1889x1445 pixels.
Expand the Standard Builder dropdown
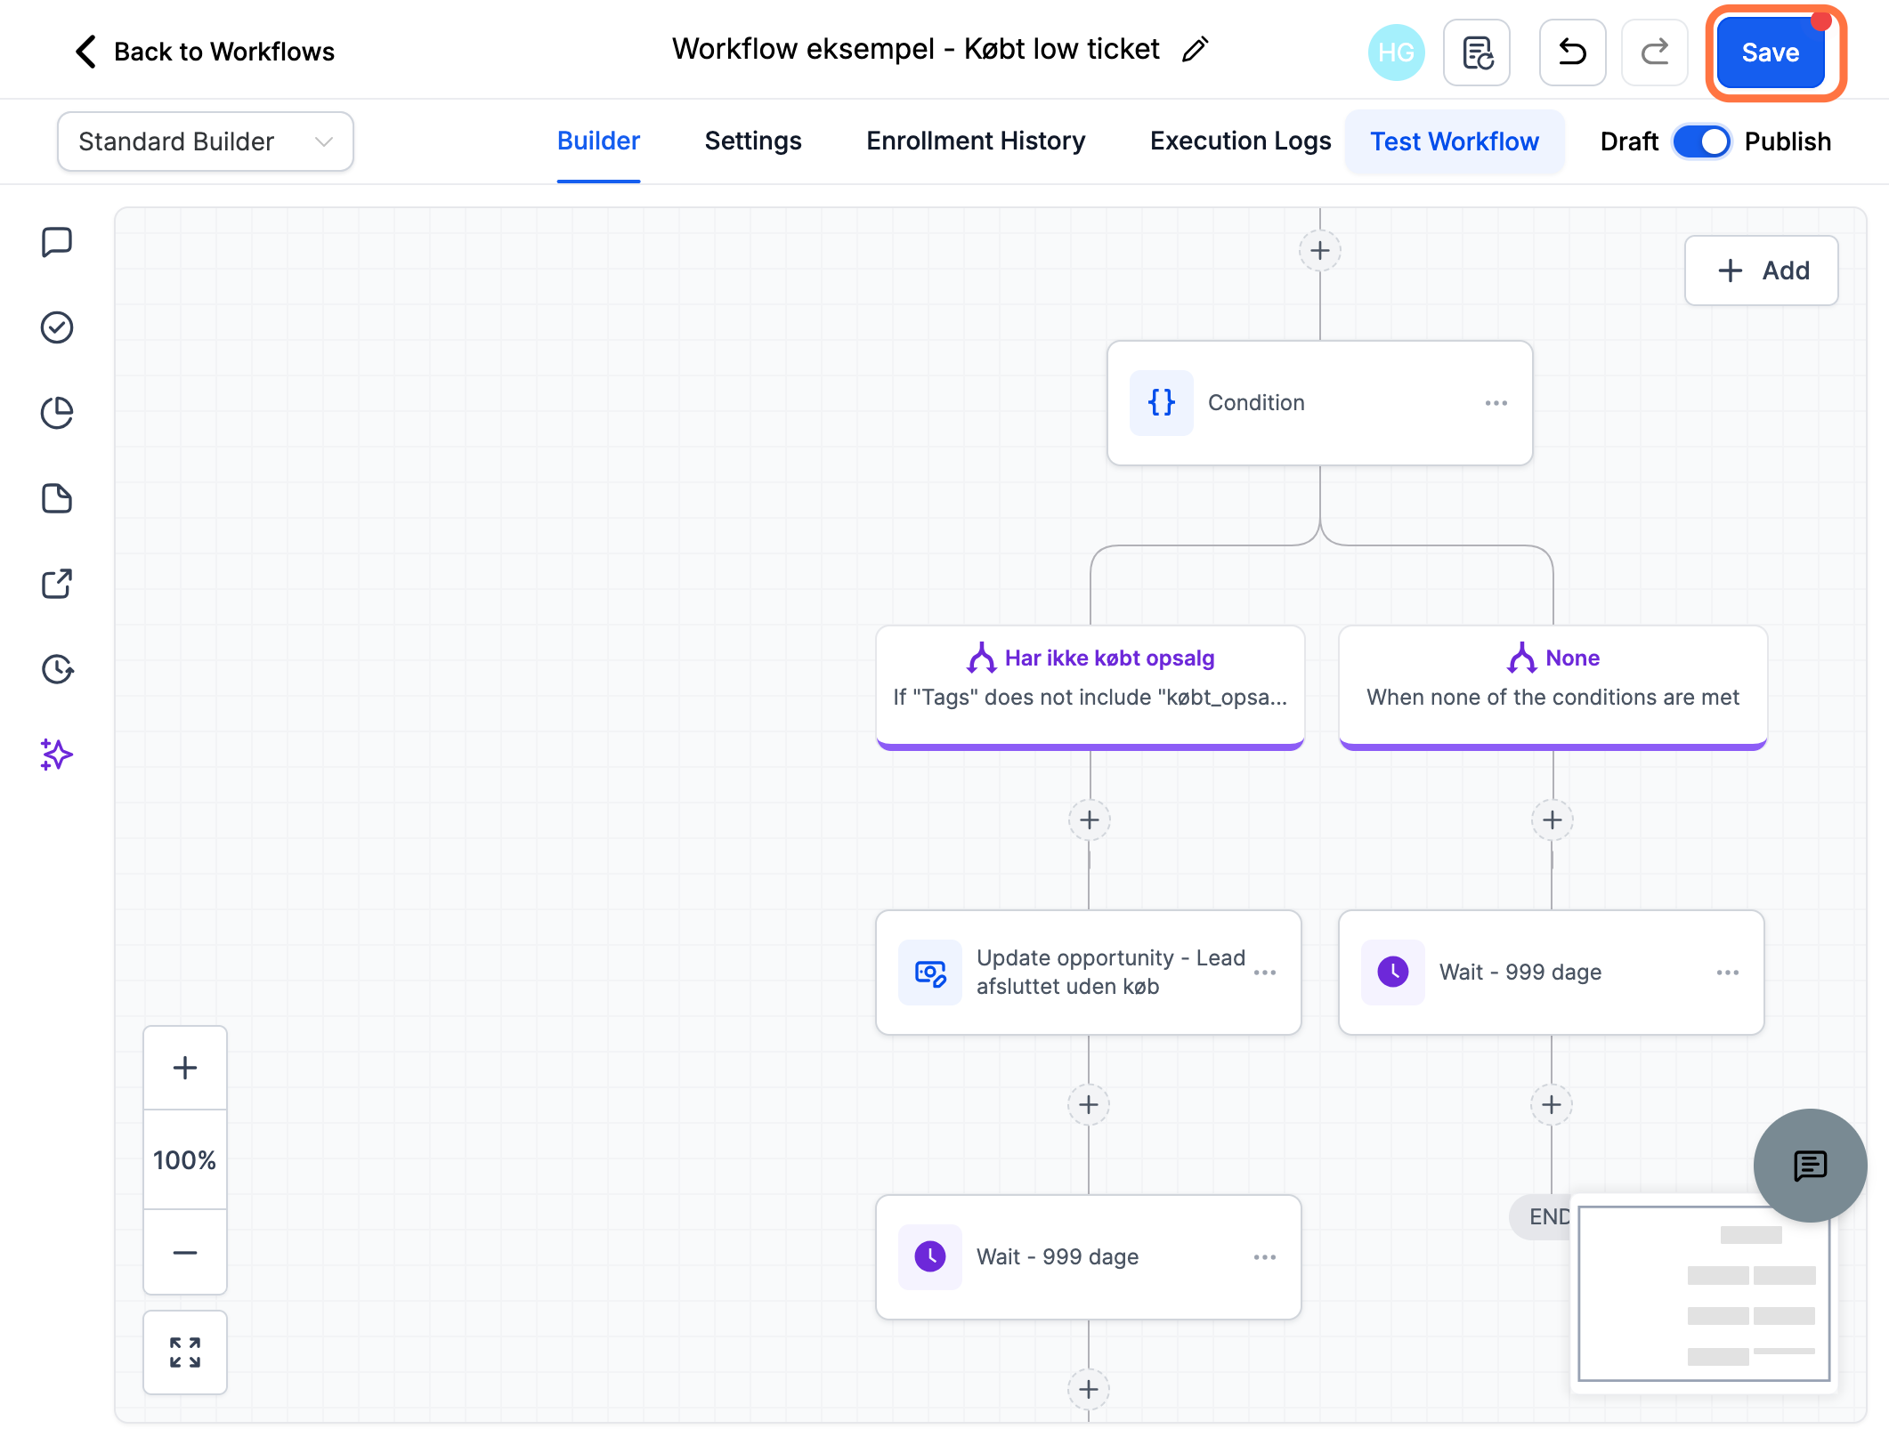pos(206,141)
